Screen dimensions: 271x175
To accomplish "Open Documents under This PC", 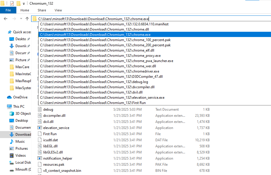I will [x=20, y=128].
